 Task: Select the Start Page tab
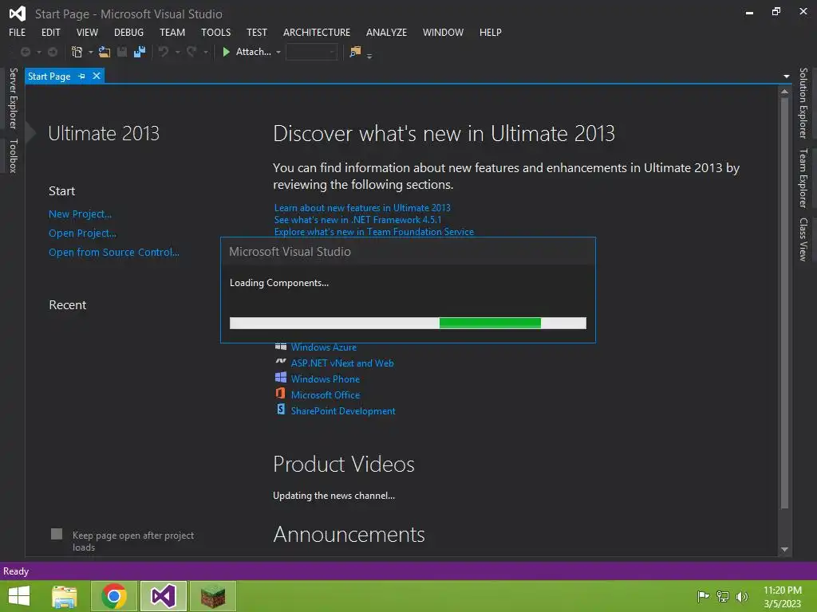49,76
